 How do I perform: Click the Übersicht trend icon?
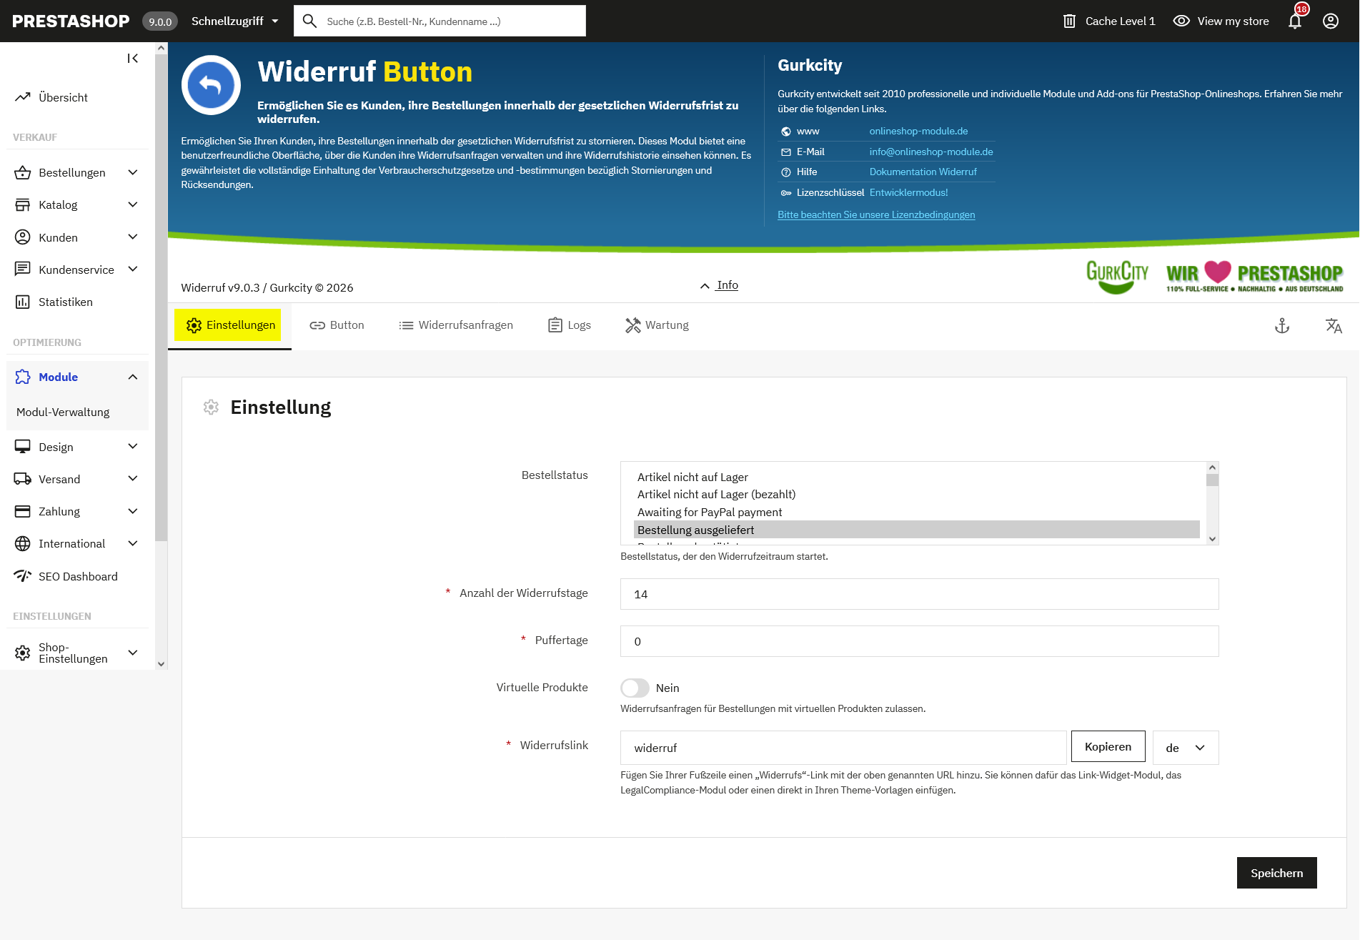23,97
